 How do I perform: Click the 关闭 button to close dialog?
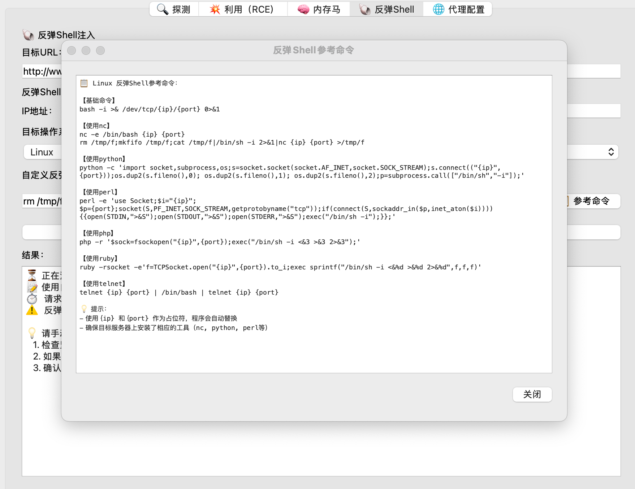tap(532, 395)
